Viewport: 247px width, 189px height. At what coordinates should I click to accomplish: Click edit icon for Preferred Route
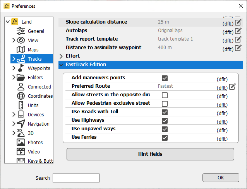[x=232, y=87]
